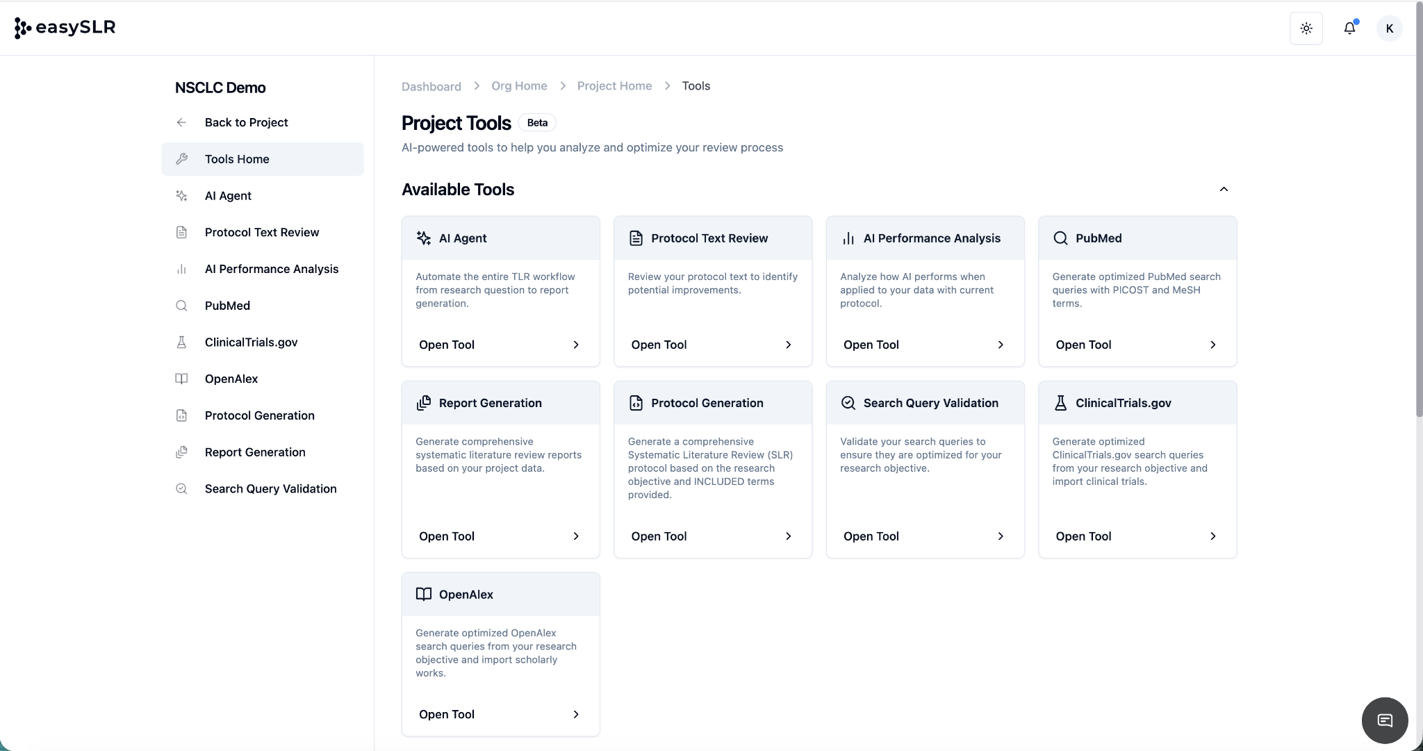Click the bar chart icon on AI Performance Analysis card
The image size is (1423, 751).
tap(848, 238)
